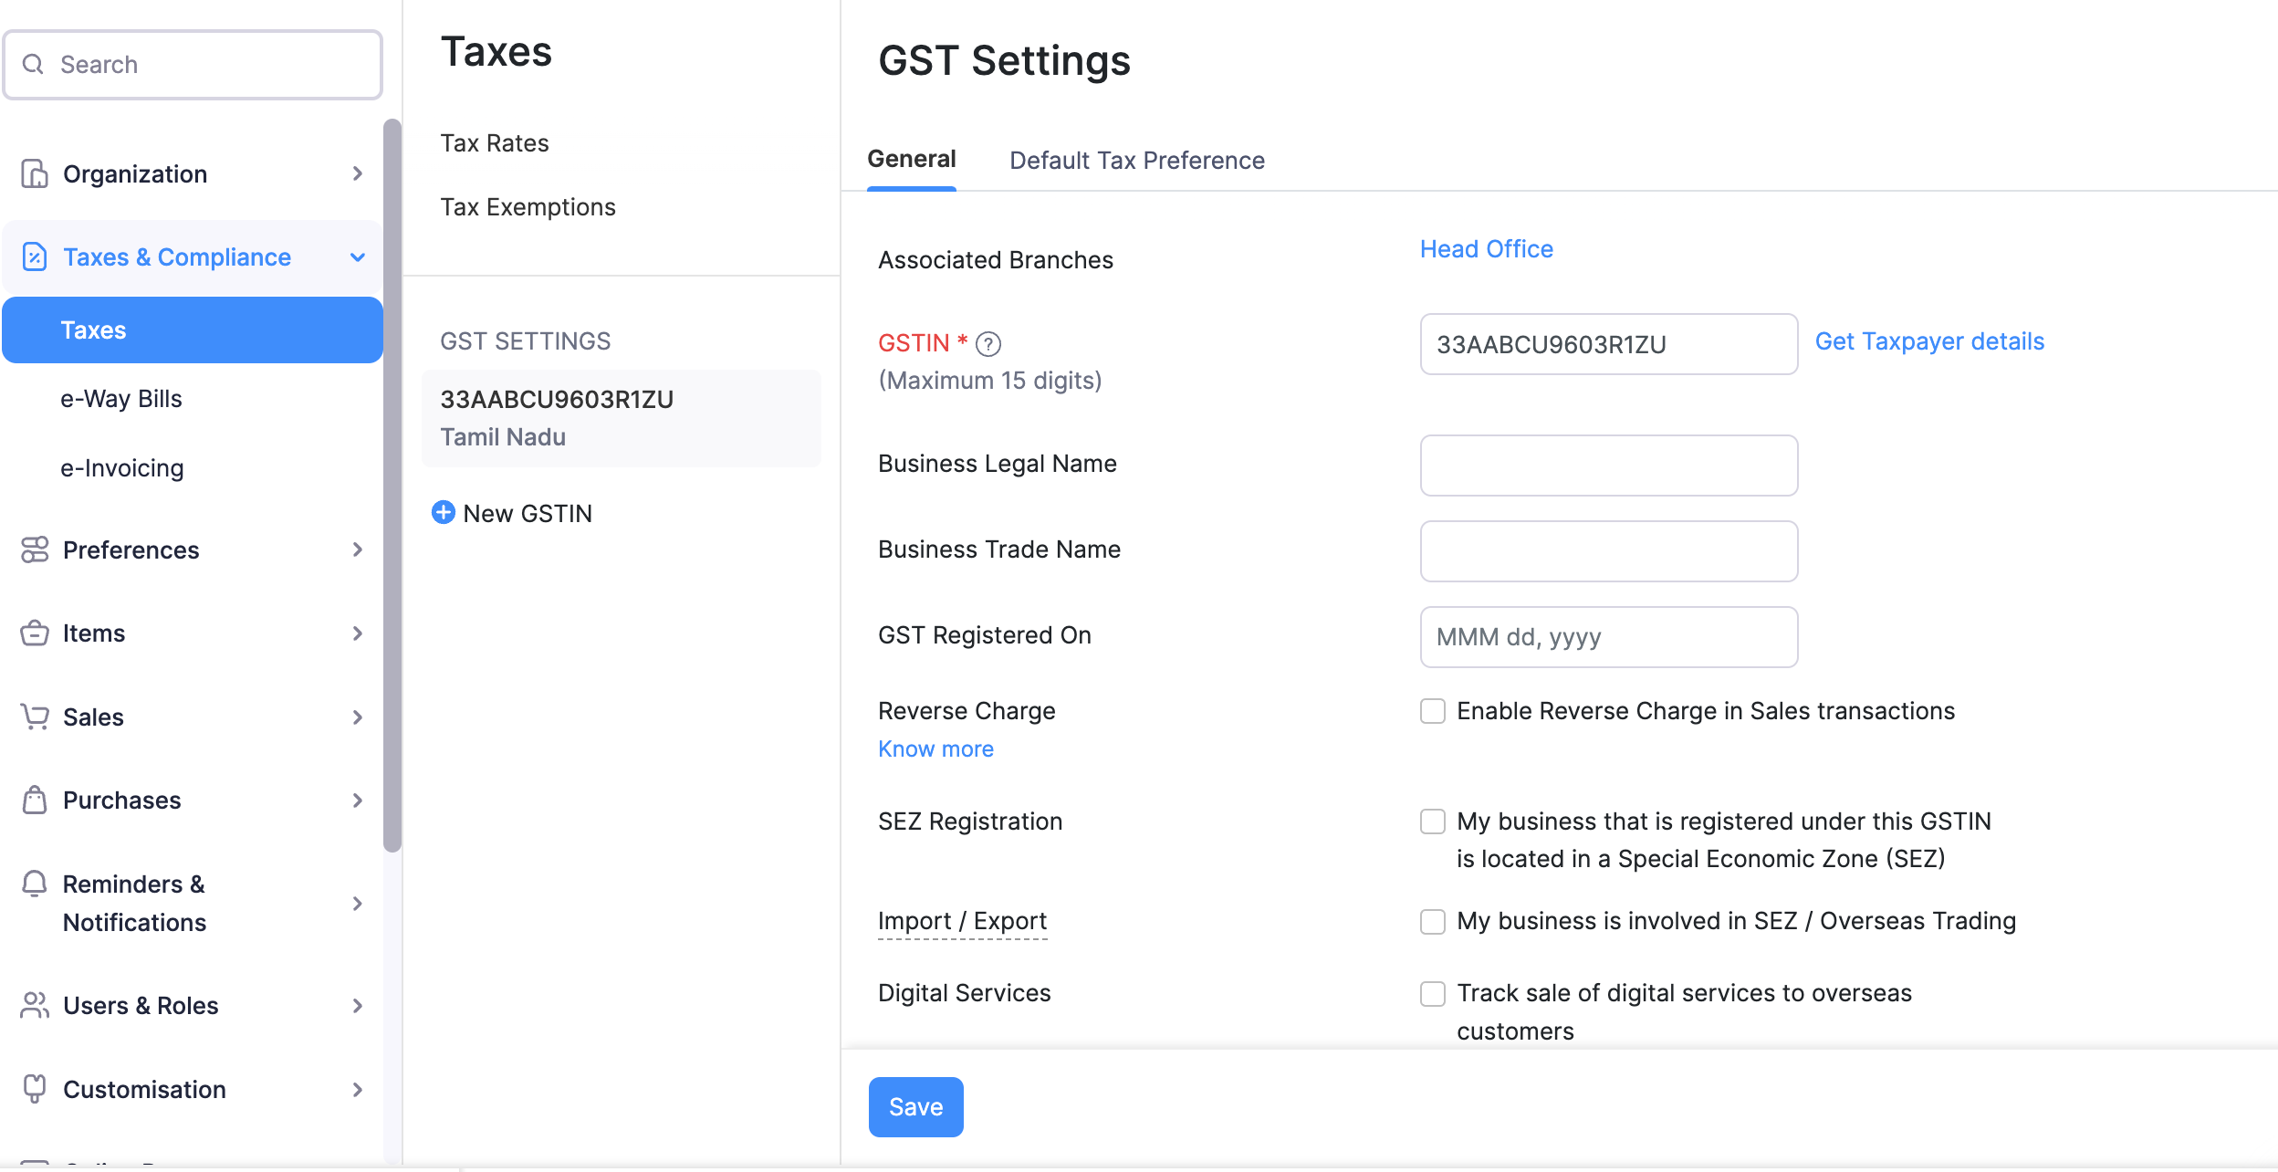2278x1172 pixels.
Task: Expand the Preferences section chevron
Action: click(358, 549)
